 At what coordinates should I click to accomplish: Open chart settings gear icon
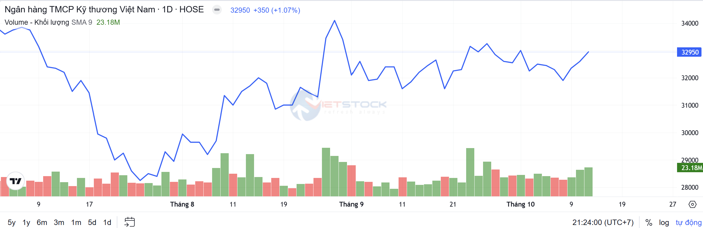click(x=692, y=204)
